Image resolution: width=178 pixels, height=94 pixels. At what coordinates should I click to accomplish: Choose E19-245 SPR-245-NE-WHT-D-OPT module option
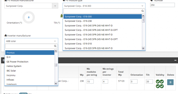click(103, 39)
